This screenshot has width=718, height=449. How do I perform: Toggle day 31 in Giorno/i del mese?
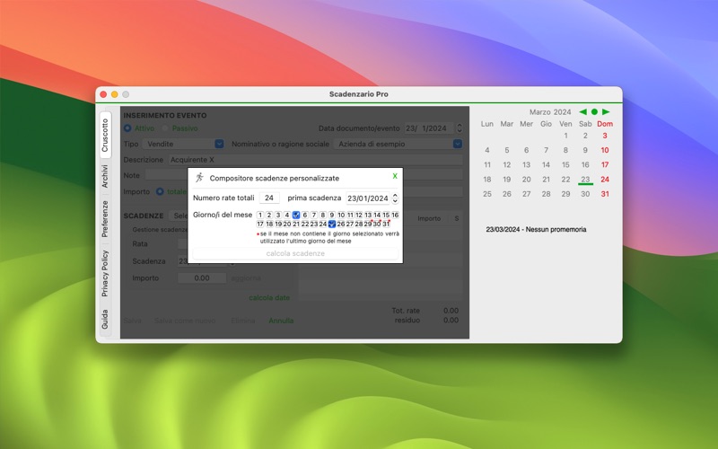tap(386, 224)
